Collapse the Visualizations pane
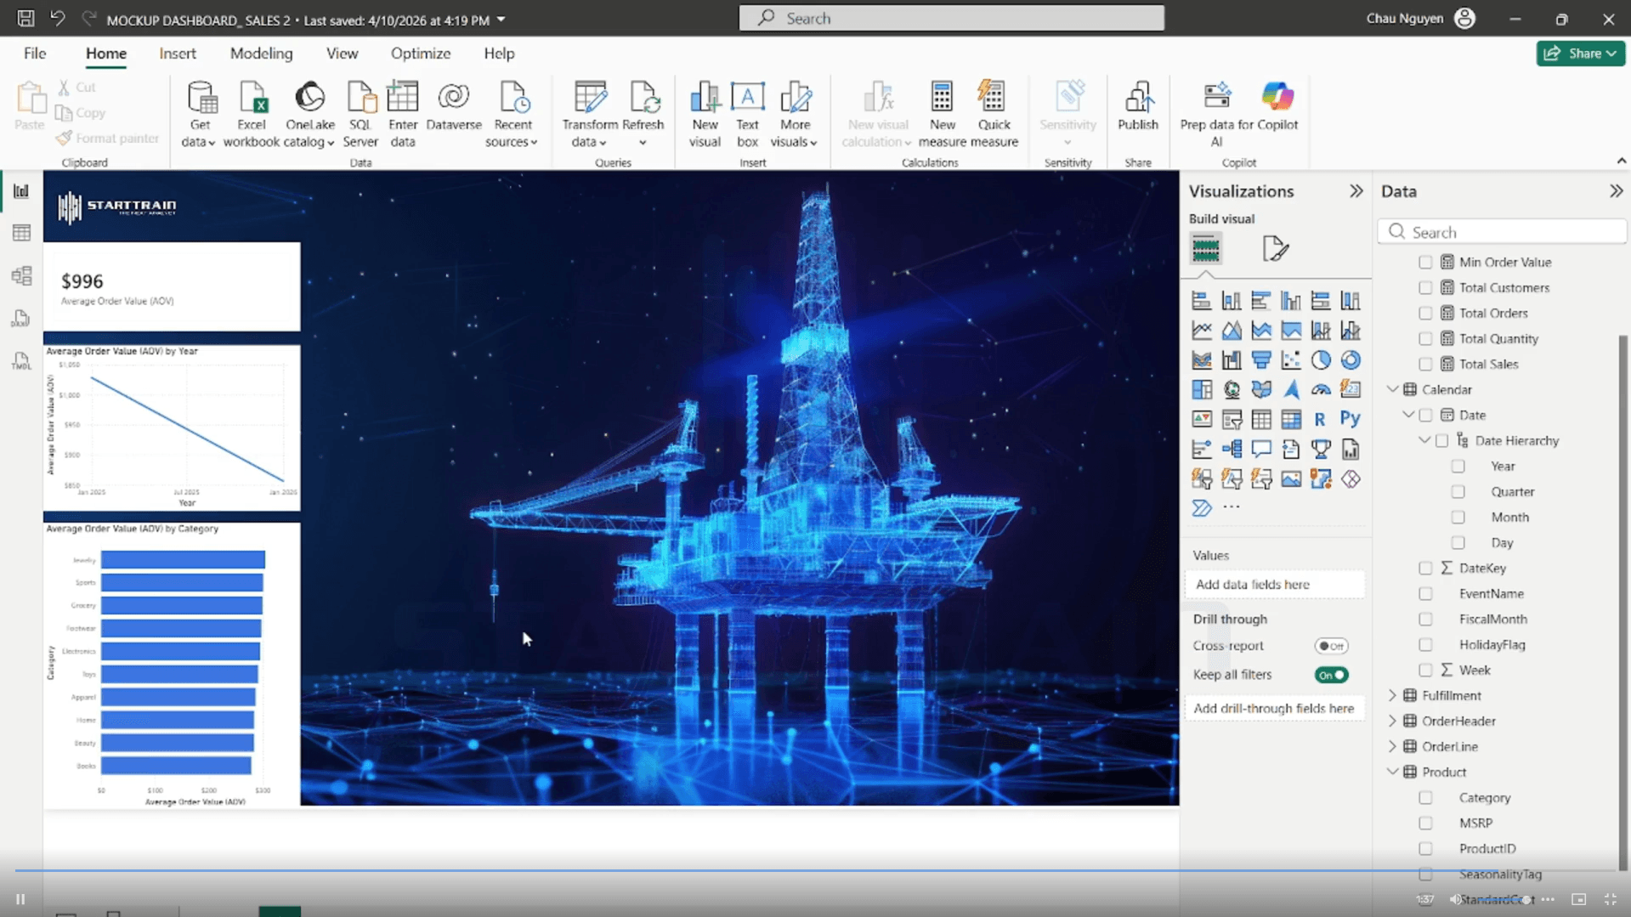The width and height of the screenshot is (1631, 917). (1356, 191)
